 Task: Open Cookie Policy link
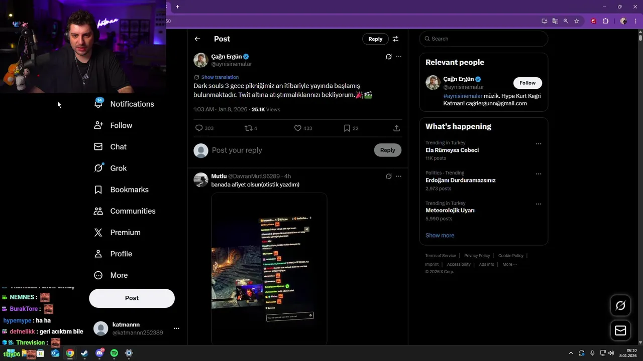[x=511, y=256]
